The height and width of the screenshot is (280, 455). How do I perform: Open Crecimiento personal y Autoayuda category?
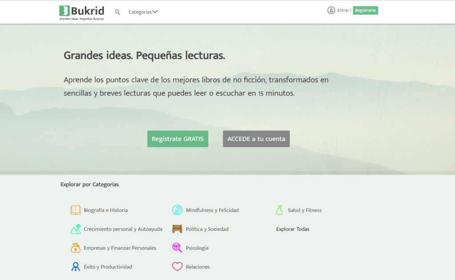tap(123, 229)
